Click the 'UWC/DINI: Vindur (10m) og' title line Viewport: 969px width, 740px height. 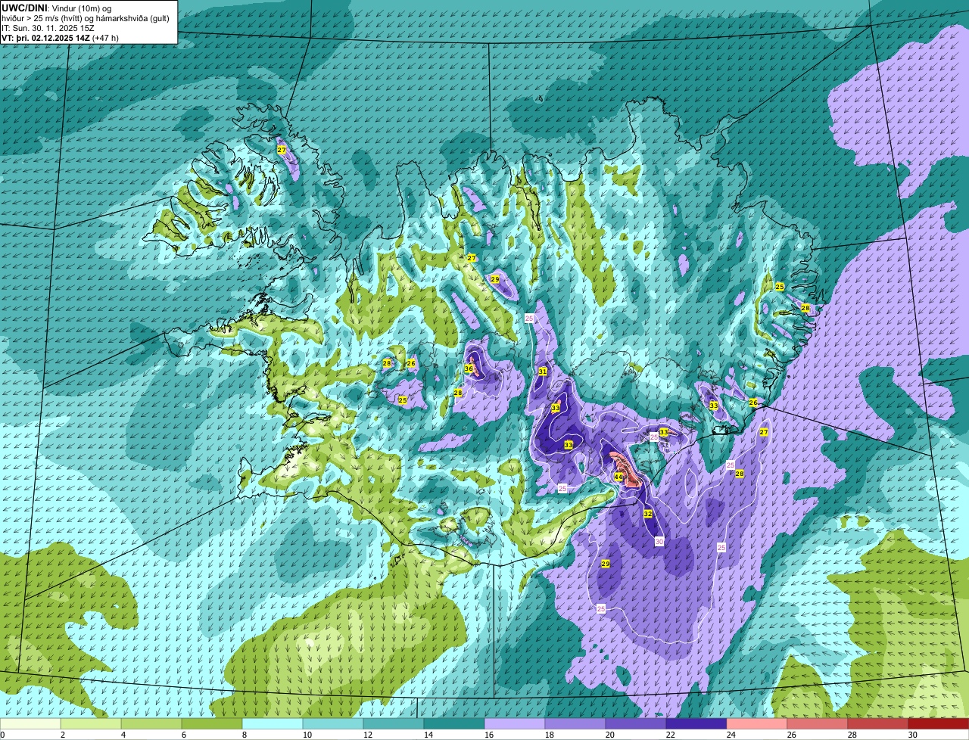(57, 8)
